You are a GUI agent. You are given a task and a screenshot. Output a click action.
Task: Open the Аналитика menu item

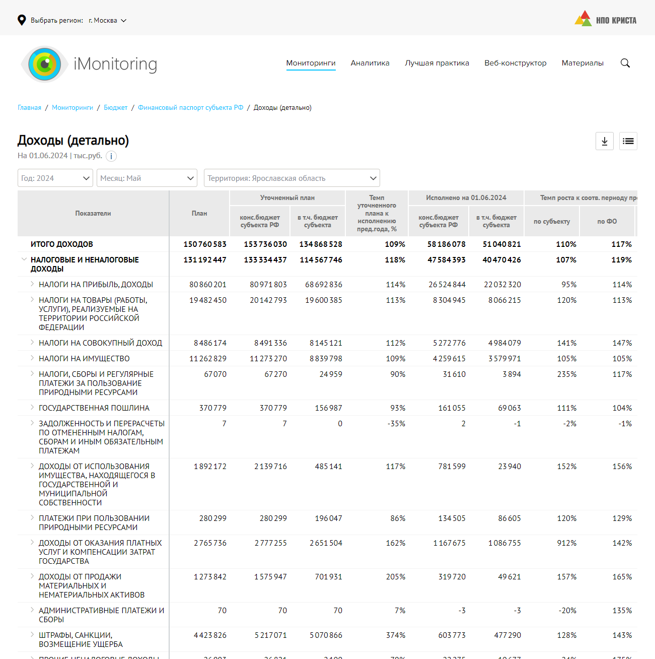click(x=370, y=63)
